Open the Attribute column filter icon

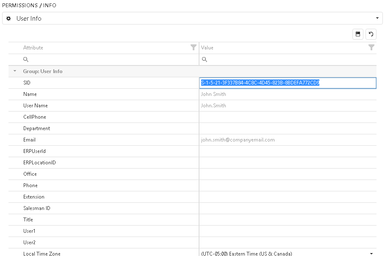coord(194,48)
